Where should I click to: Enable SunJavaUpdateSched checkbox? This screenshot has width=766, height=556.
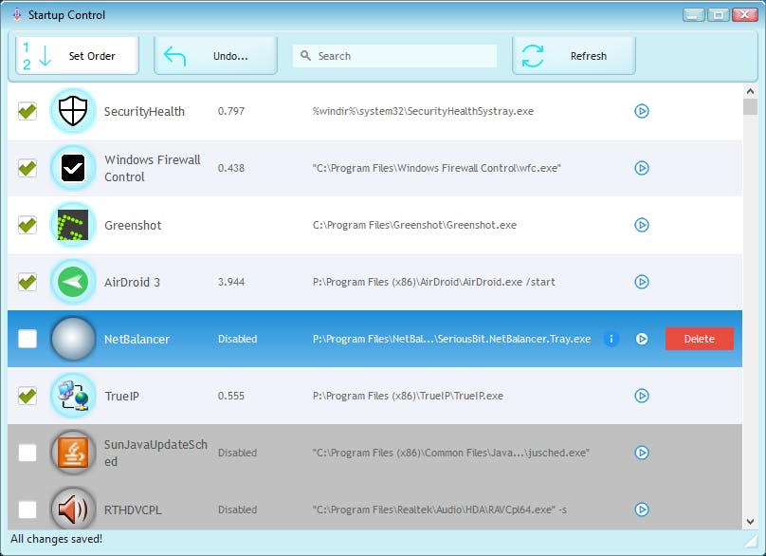pos(27,453)
